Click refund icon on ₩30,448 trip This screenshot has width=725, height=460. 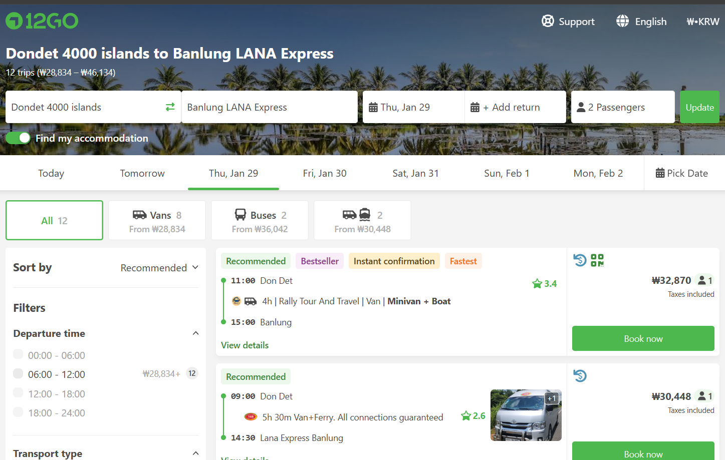coord(580,376)
